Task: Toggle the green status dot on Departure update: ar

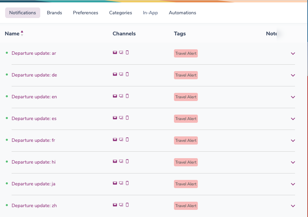Action: tap(6, 52)
